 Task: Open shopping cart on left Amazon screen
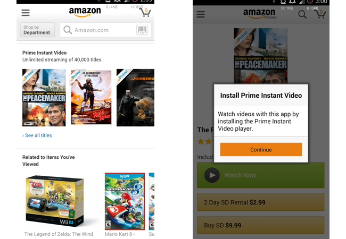coord(145,12)
